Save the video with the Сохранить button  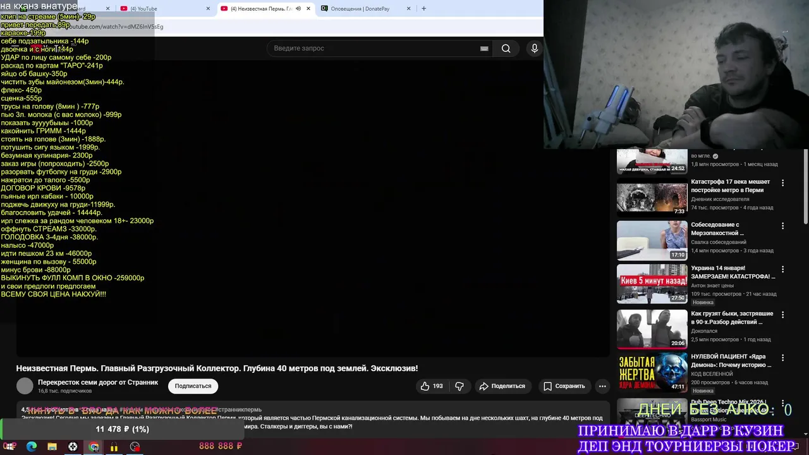pyautogui.click(x=564, y=386)
